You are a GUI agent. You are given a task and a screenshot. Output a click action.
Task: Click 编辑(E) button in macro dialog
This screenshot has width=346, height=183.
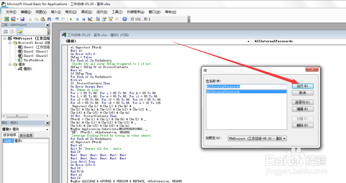pyautogui.click(x=302, y=109)
